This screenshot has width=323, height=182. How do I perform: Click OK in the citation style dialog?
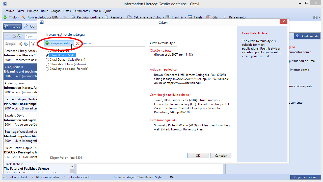[198, 156]
